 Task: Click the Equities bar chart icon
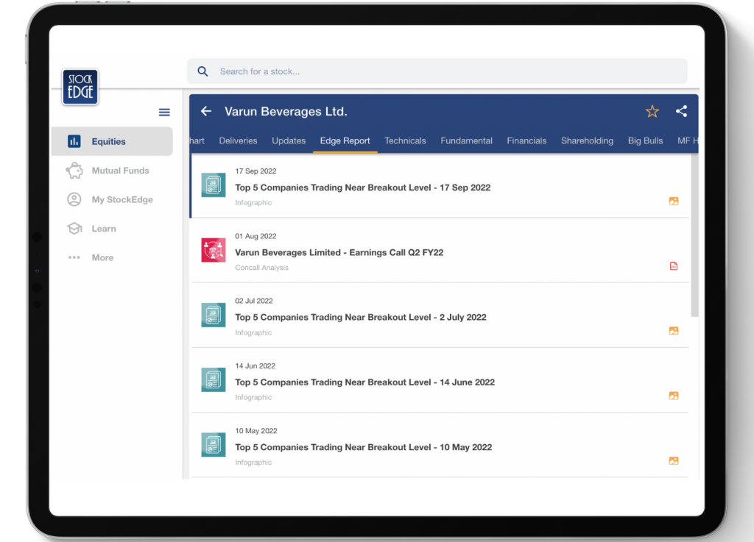click(74, 141)
